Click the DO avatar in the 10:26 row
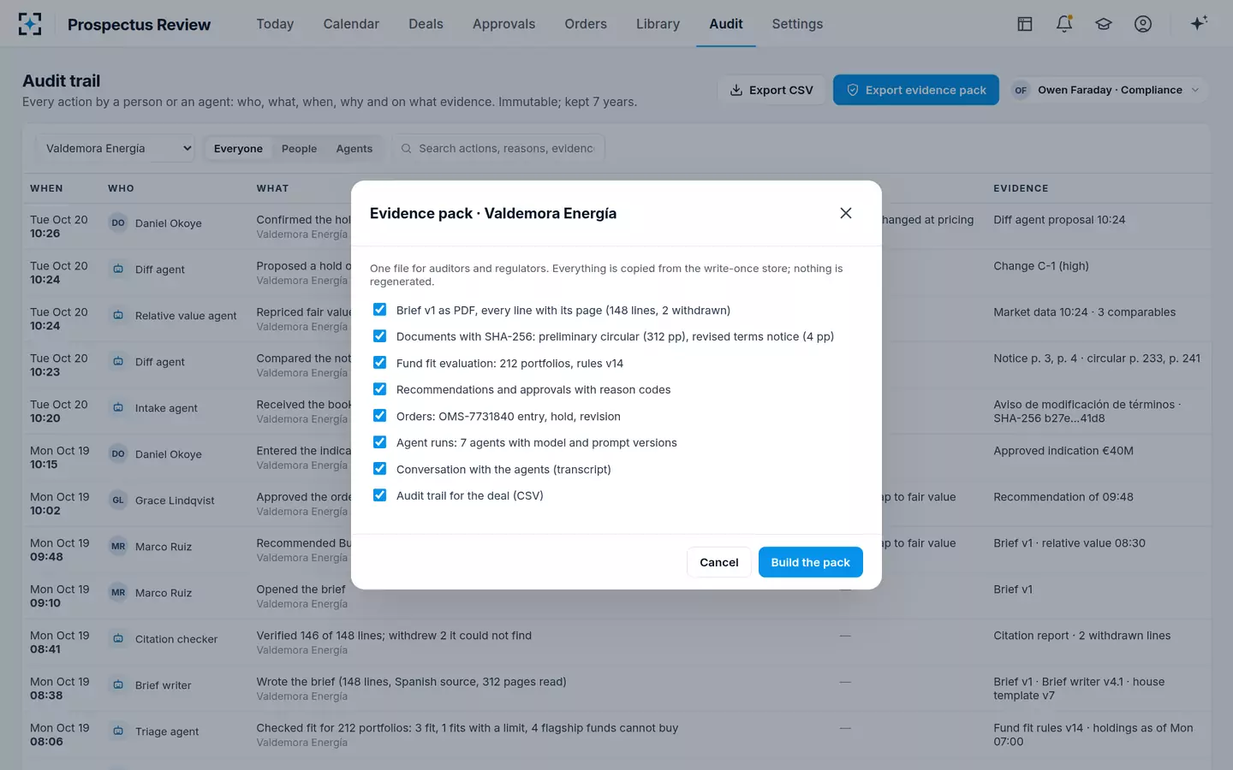 tap(118, 222)
